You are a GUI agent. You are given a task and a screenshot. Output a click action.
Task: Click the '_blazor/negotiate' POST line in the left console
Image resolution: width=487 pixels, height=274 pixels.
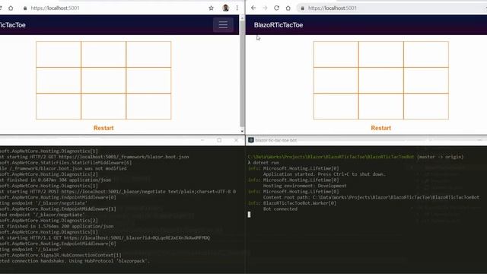click(118, 191)
